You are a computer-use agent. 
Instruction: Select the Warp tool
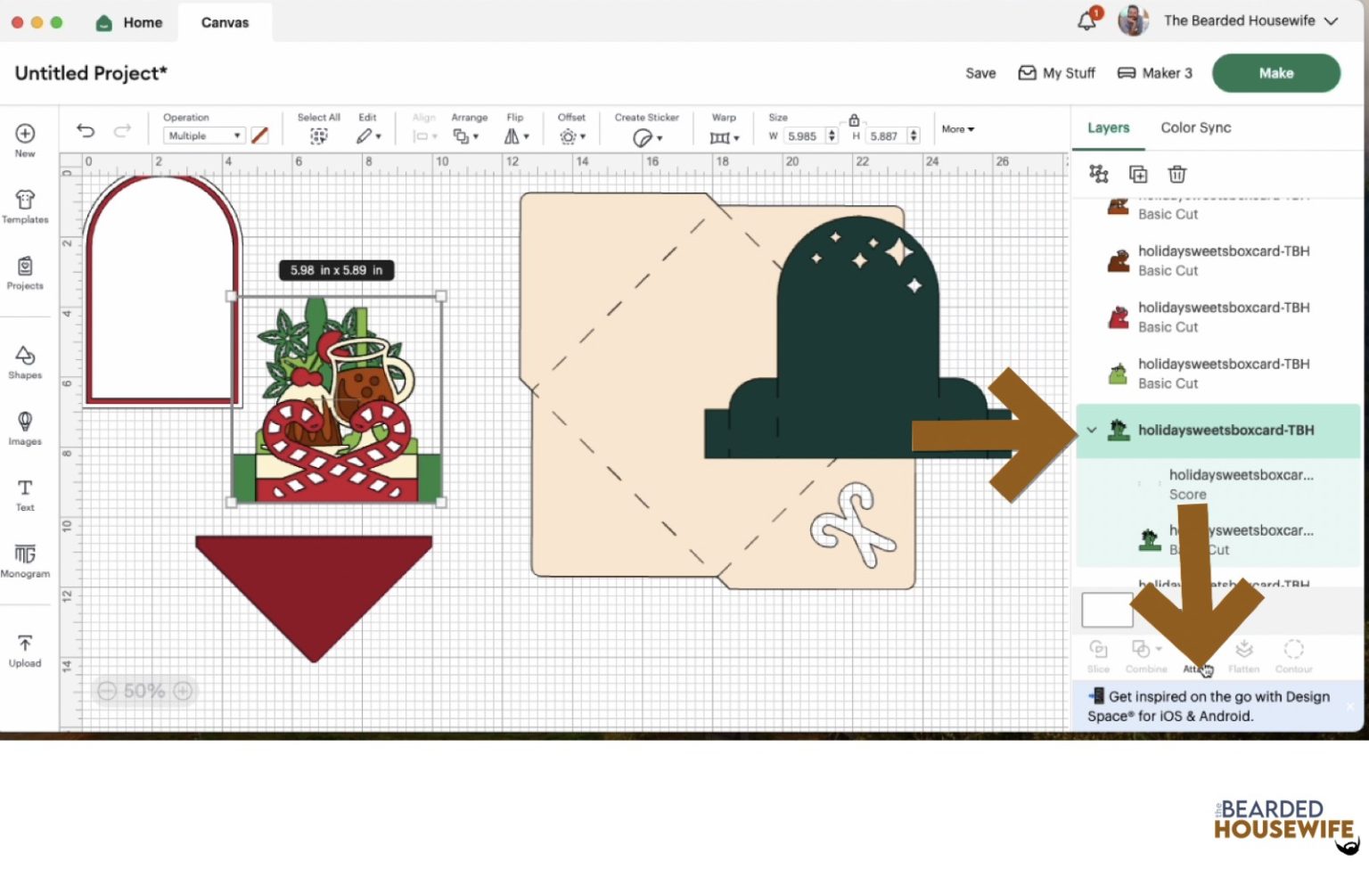click(720, 135)
